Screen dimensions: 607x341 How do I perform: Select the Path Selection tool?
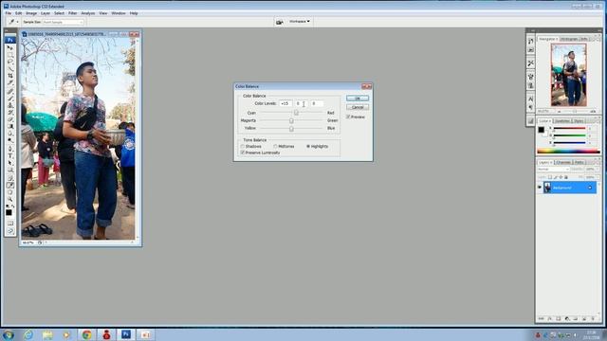[x=10, y=163]
